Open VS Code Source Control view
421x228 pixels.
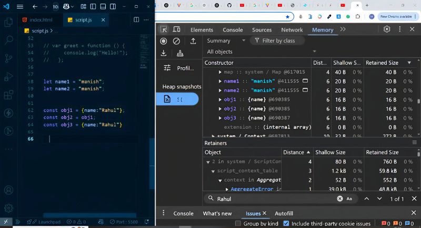coord(8,59)
